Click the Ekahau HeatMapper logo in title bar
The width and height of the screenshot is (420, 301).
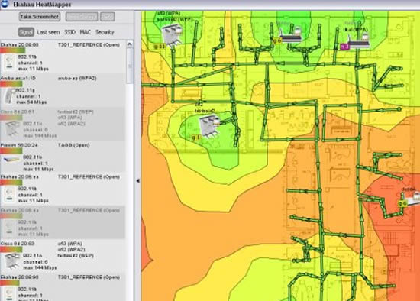5,4
